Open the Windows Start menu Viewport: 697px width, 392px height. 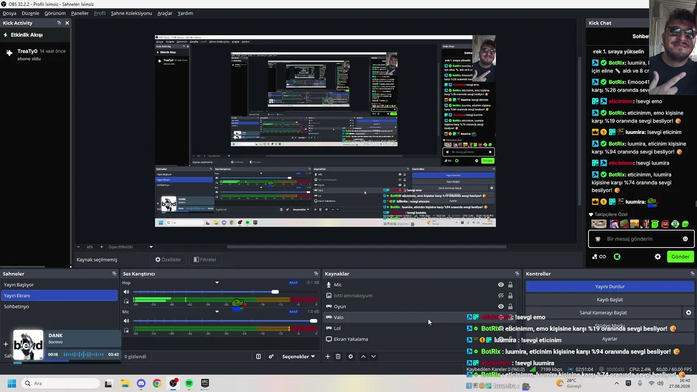[11, 383]
